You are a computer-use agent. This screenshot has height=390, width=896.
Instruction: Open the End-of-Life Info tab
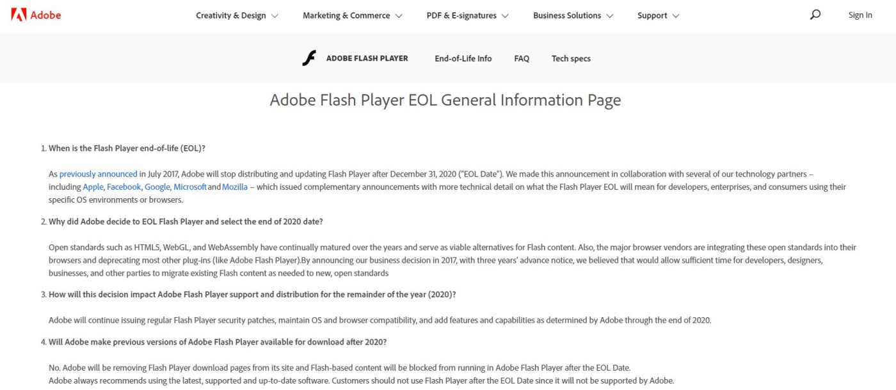pyautogui.click(x=463, y=58)
